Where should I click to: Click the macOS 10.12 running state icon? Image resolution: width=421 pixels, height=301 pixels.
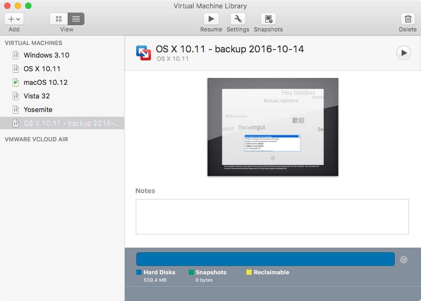click(16, 82)
